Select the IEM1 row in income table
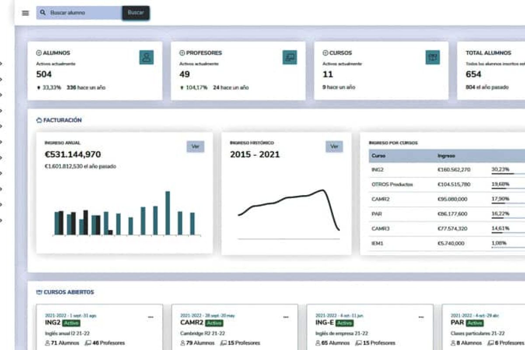 [447, 244]
